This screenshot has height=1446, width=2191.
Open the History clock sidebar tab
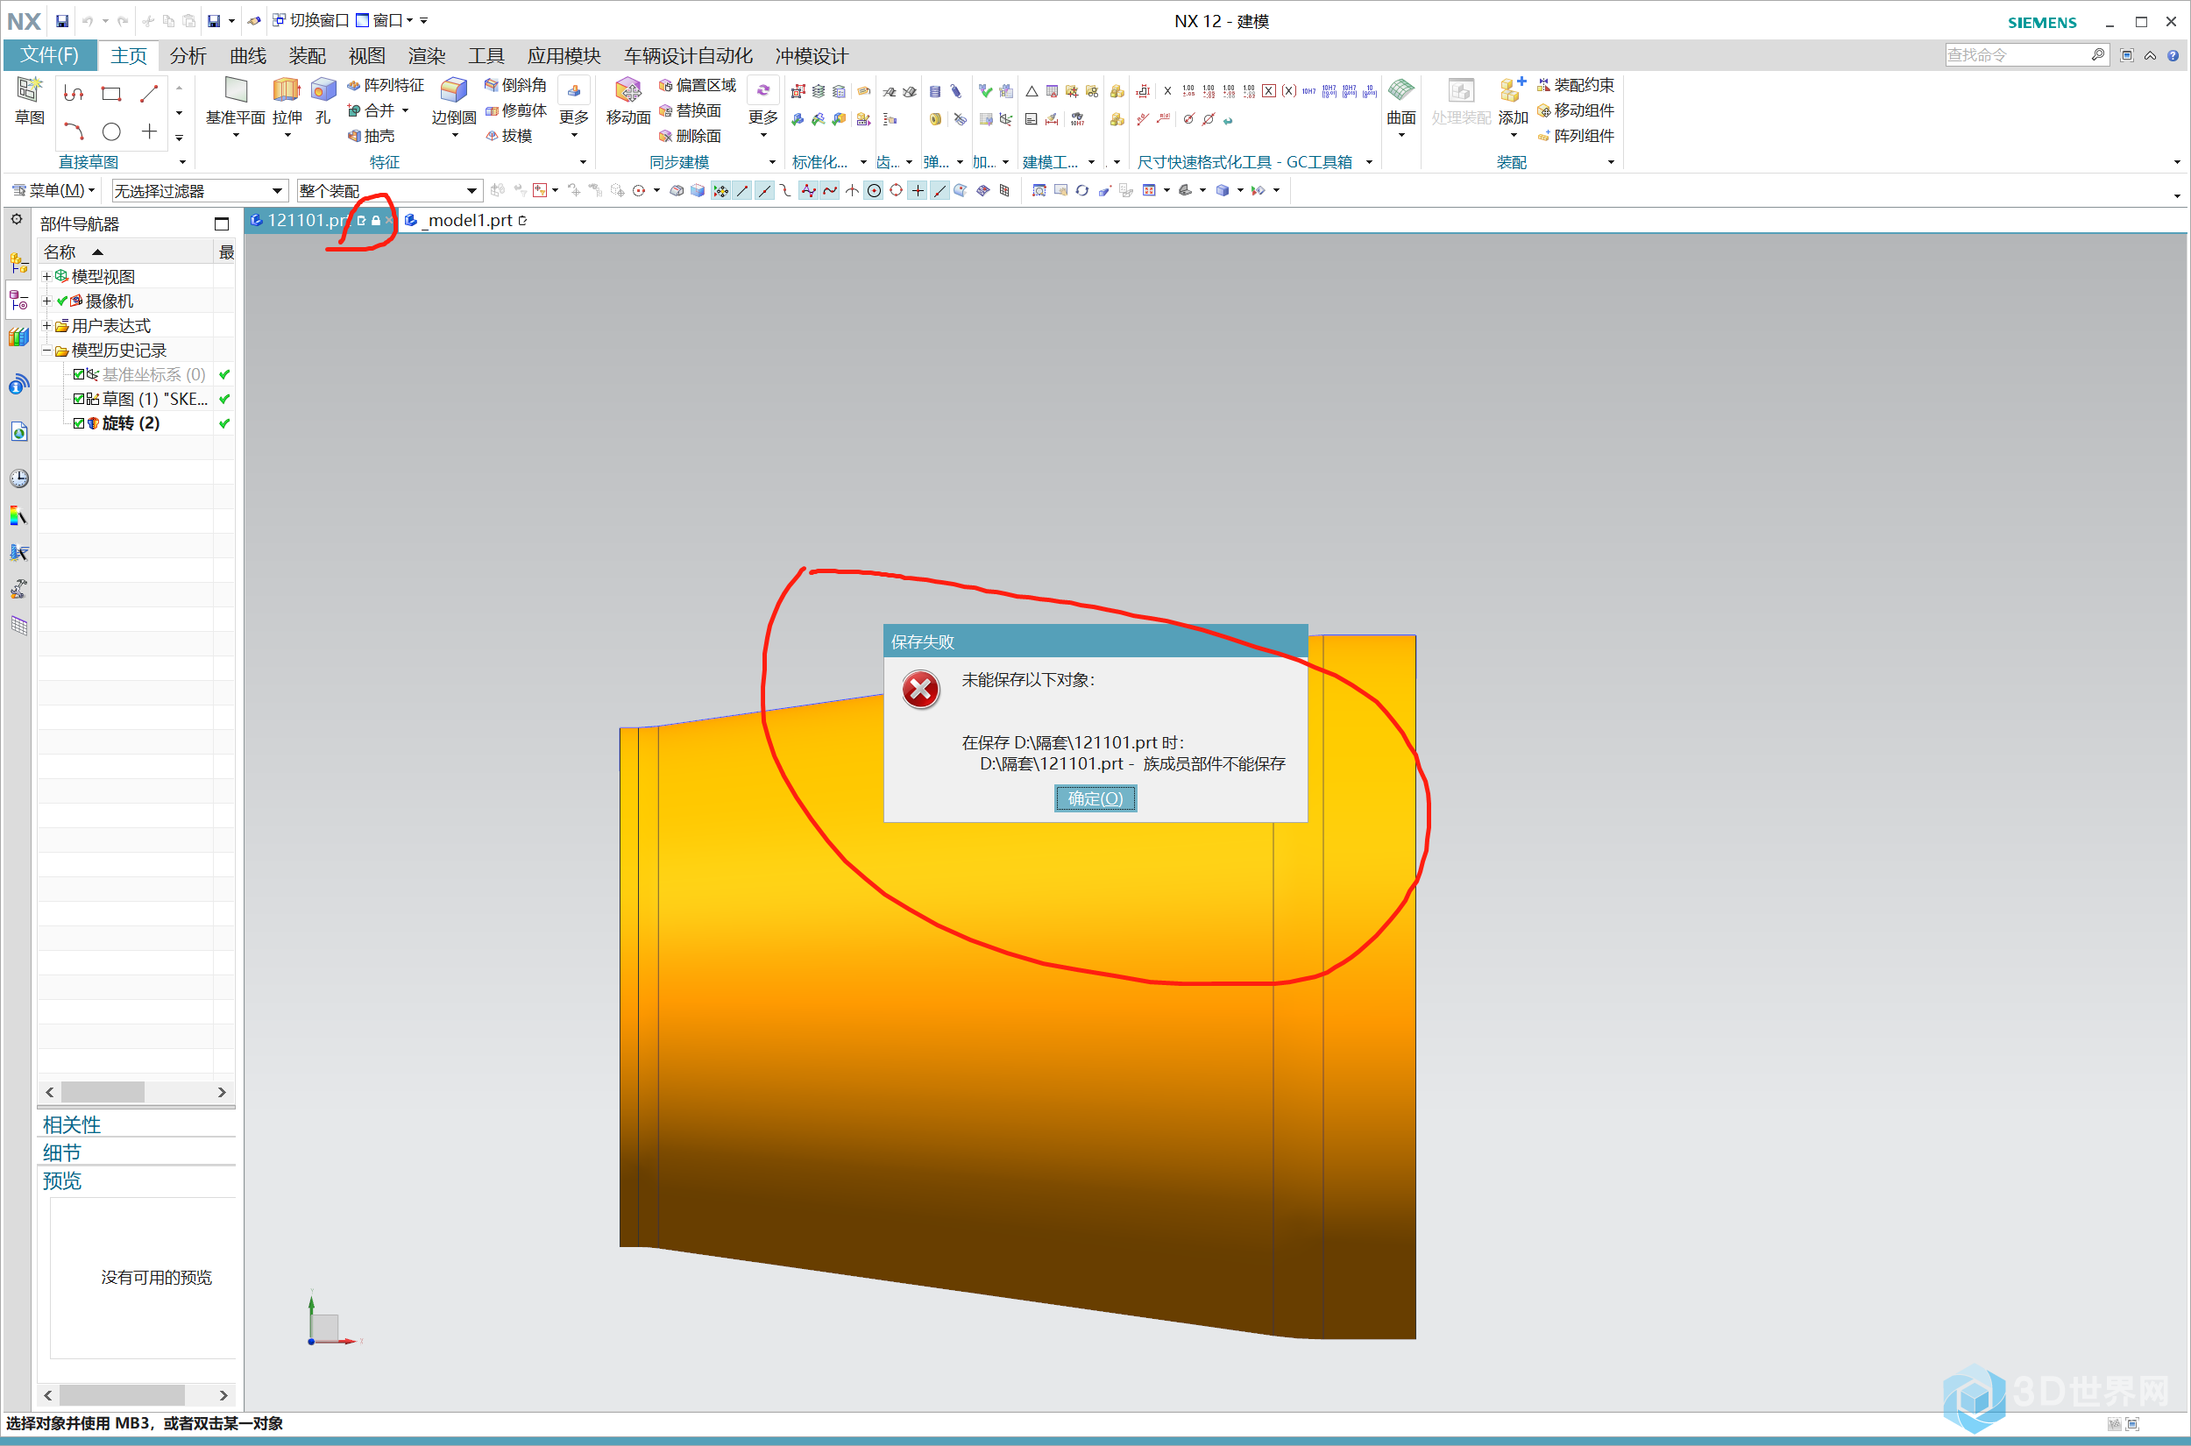point(18,478)
